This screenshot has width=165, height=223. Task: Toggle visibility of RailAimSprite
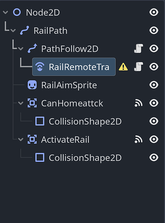pyautogui.click(x=154, y=85)
